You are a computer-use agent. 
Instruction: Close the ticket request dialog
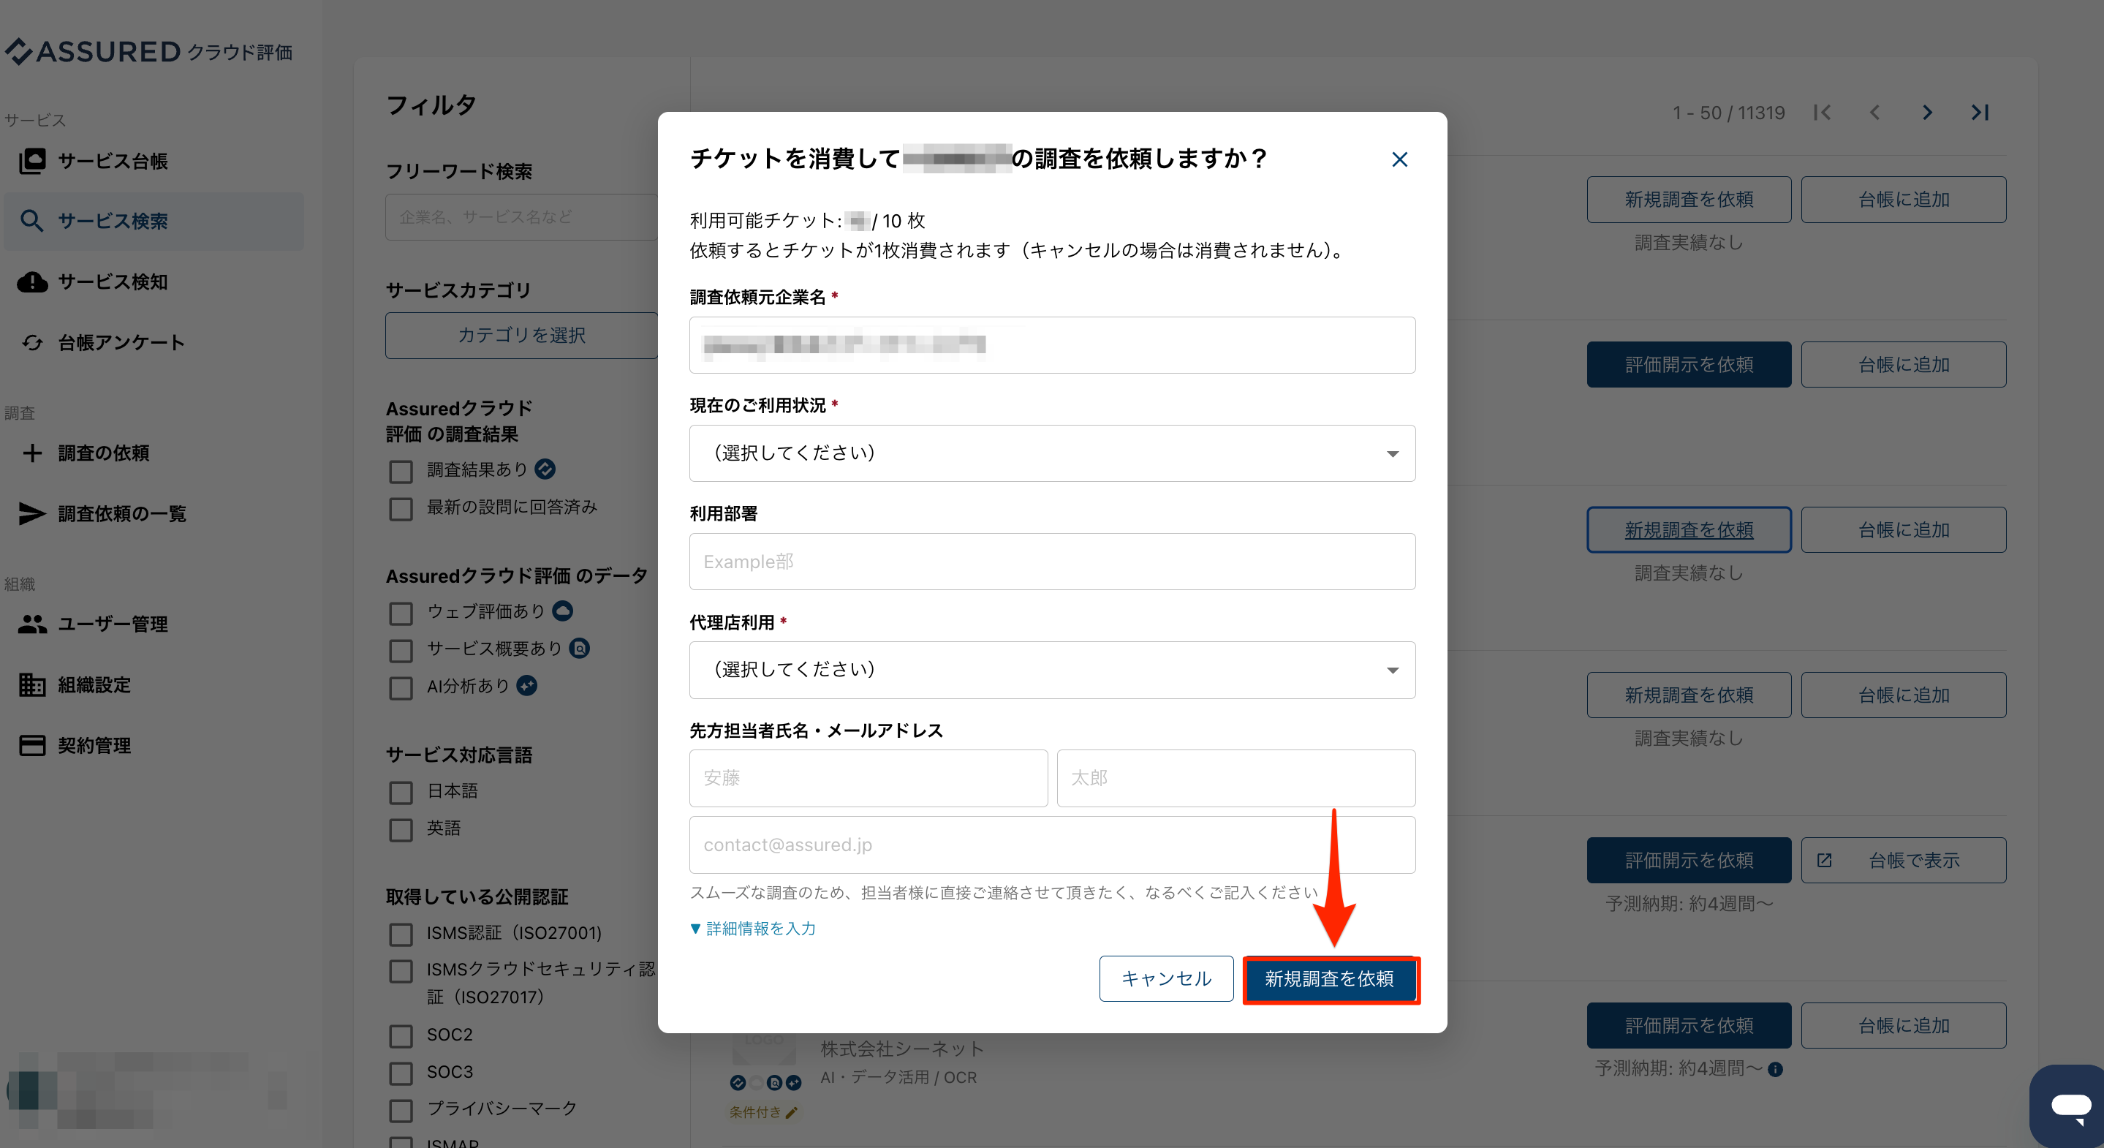(1399, 159)
